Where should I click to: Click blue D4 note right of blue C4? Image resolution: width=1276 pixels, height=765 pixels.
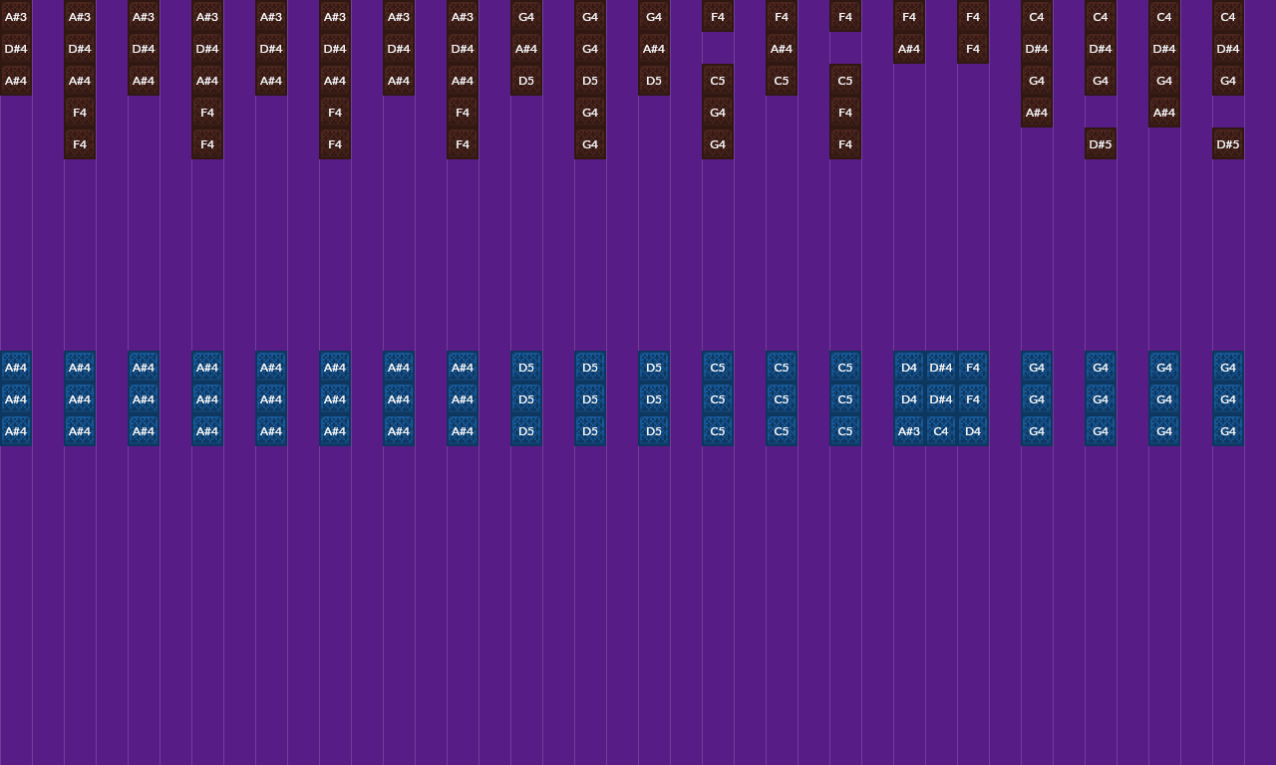tap(972, 431)
